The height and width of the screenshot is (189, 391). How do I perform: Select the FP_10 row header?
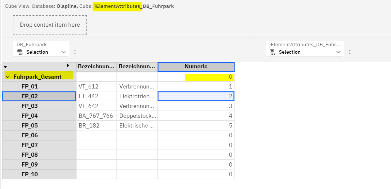[30, 174]
